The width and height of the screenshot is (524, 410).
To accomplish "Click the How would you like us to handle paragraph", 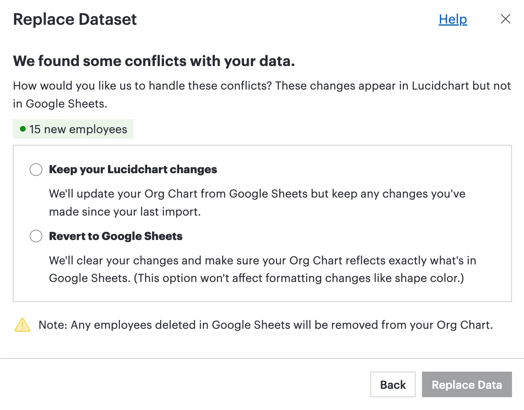I will click(x=262, y=94).
